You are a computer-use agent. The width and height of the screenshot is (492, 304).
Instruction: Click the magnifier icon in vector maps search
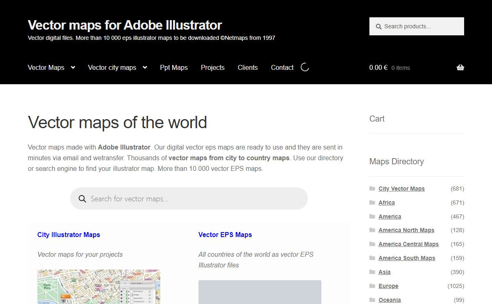pos(82,199)
